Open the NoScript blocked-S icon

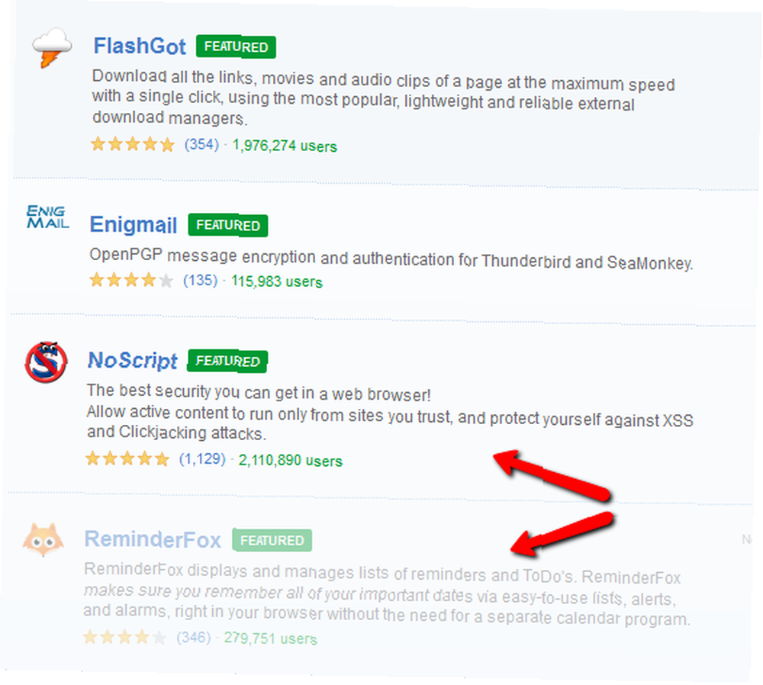point(47,362)
